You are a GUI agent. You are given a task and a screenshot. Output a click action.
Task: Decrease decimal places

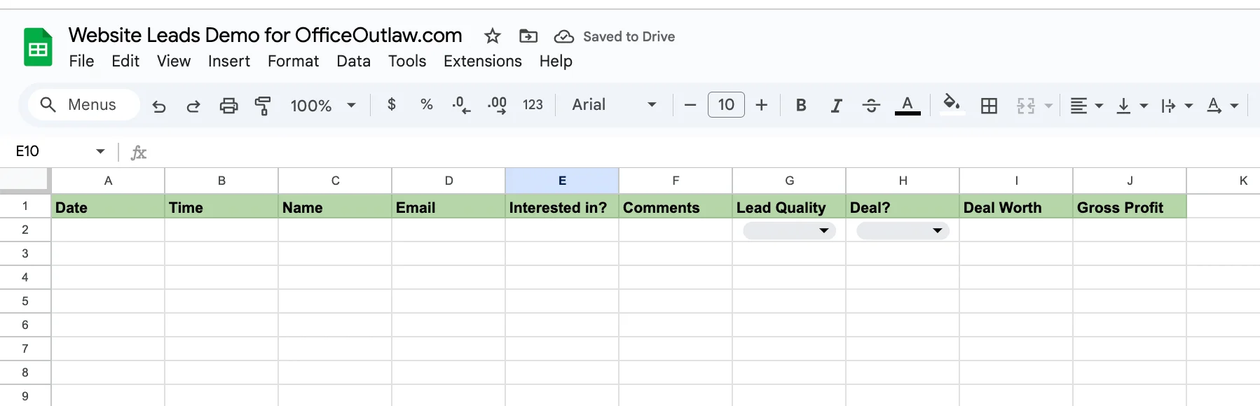tap(461, 105)
